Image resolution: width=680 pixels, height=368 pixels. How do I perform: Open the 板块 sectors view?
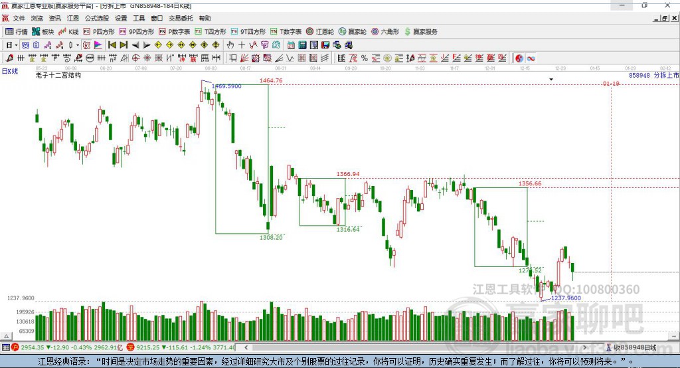42,32
